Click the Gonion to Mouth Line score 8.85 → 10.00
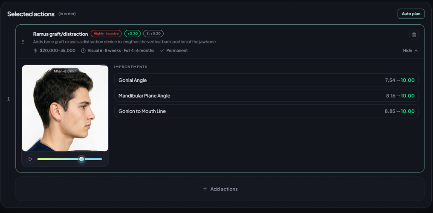Screen dimensions: 433x213 pyautogui.click(x=400, y=111)
